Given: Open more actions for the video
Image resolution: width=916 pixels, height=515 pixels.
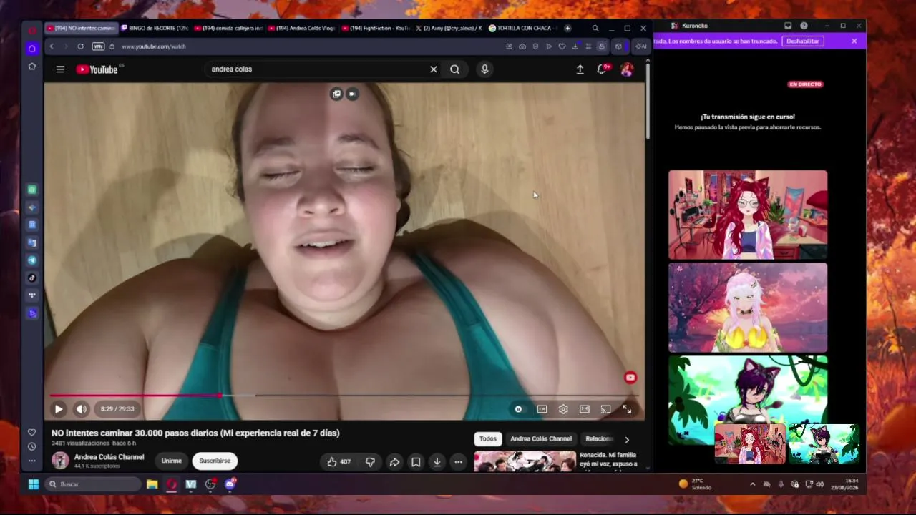Looking at the screenshot, I should point(458,462).
